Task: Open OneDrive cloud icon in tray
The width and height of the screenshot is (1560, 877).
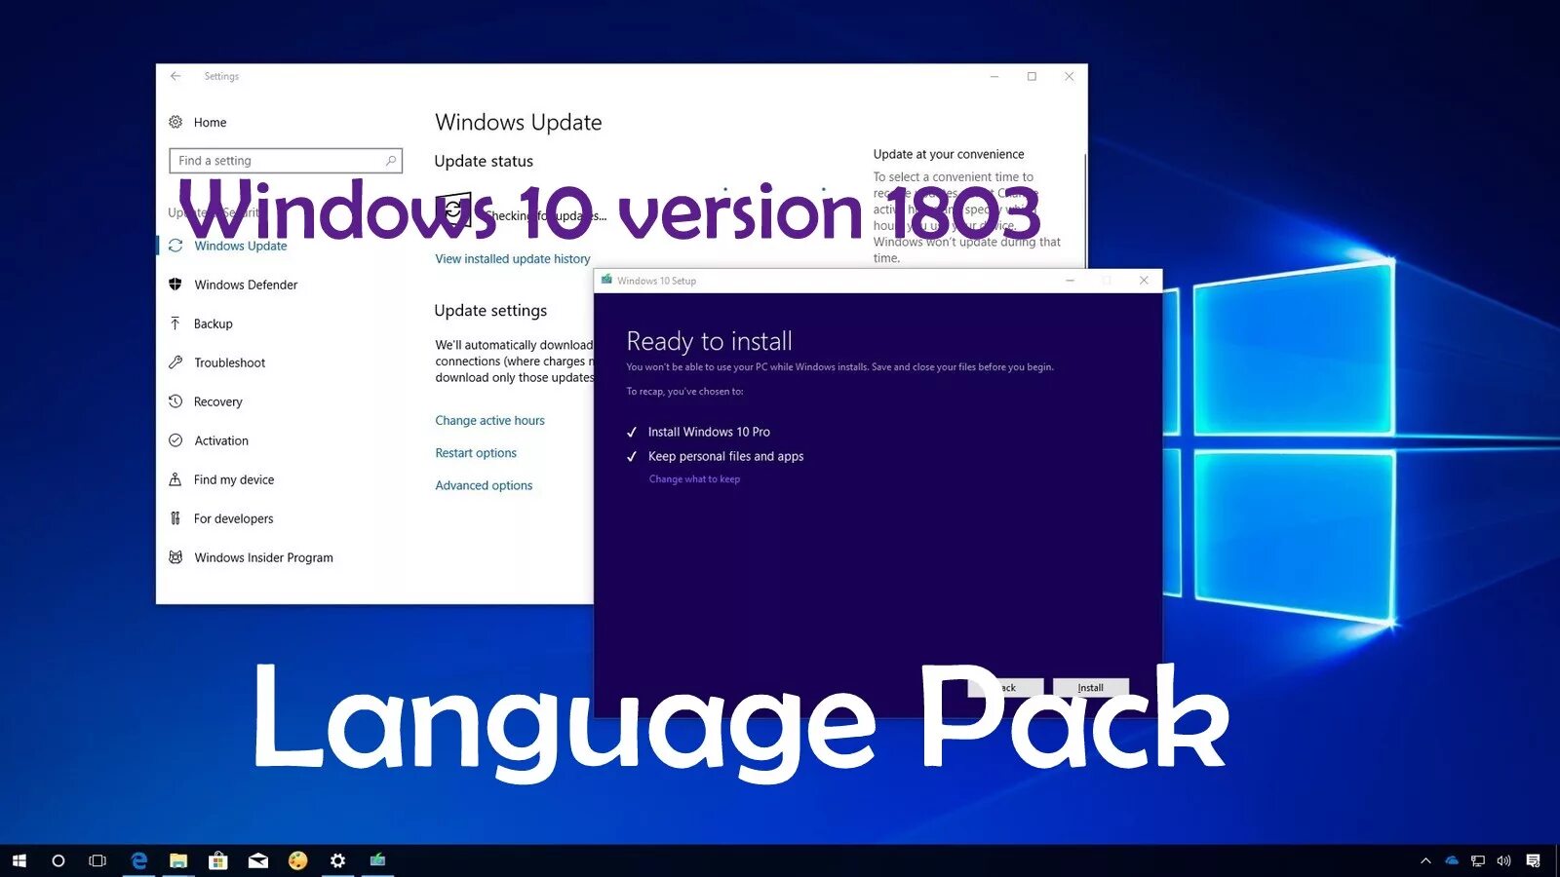Action: click(x=1452, y=860)
